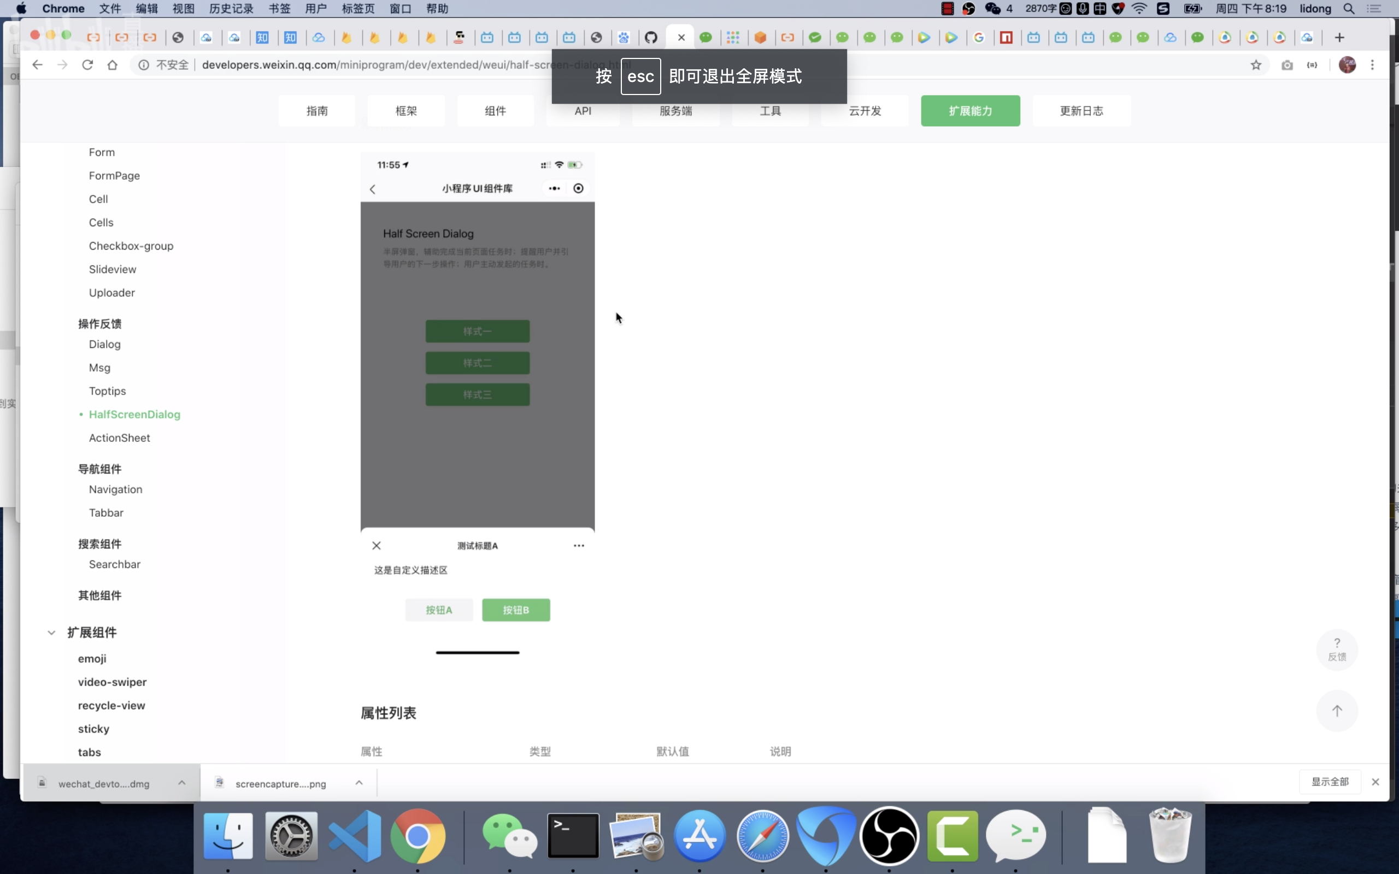
Task: Open the 历史记录 menu in menu bar
Action: [231, 9]
